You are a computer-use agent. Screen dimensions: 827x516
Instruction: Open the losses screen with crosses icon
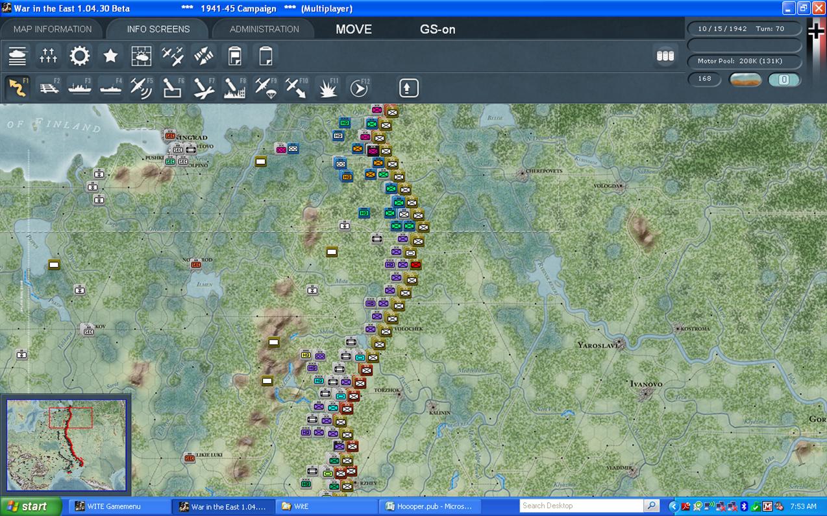pos(49,56)
